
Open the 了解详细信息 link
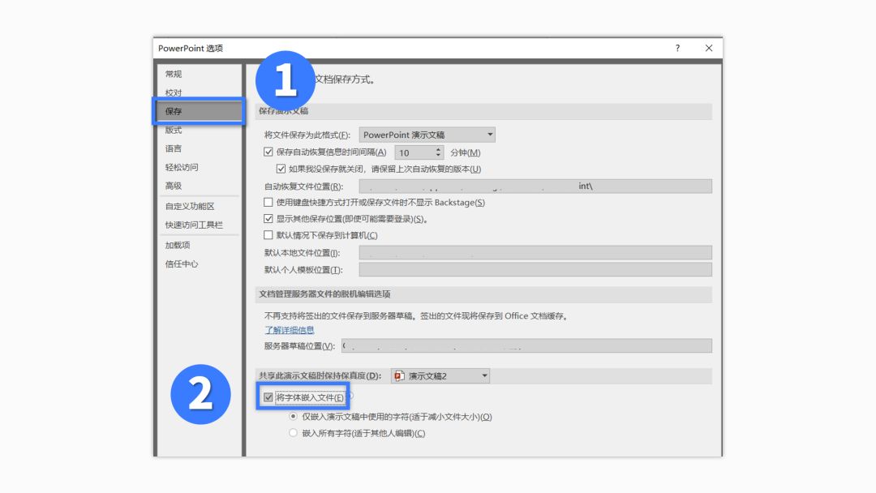click(290, 330)
